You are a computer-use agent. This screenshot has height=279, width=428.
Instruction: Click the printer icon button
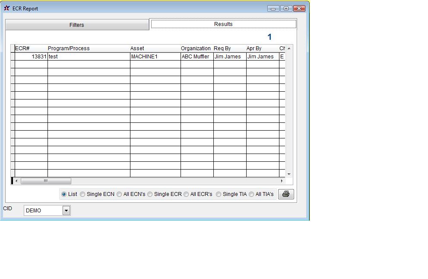click(285, 194)
